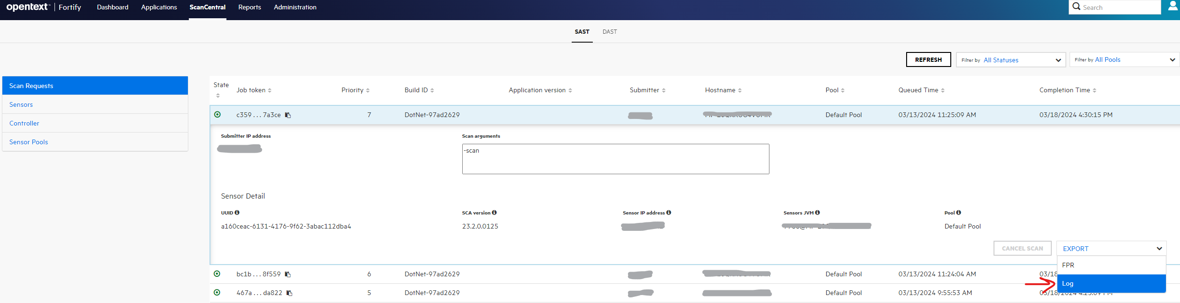Open the user profile icon
This screenshot has height=303, width=1180.
click(x=1172, y=7)
